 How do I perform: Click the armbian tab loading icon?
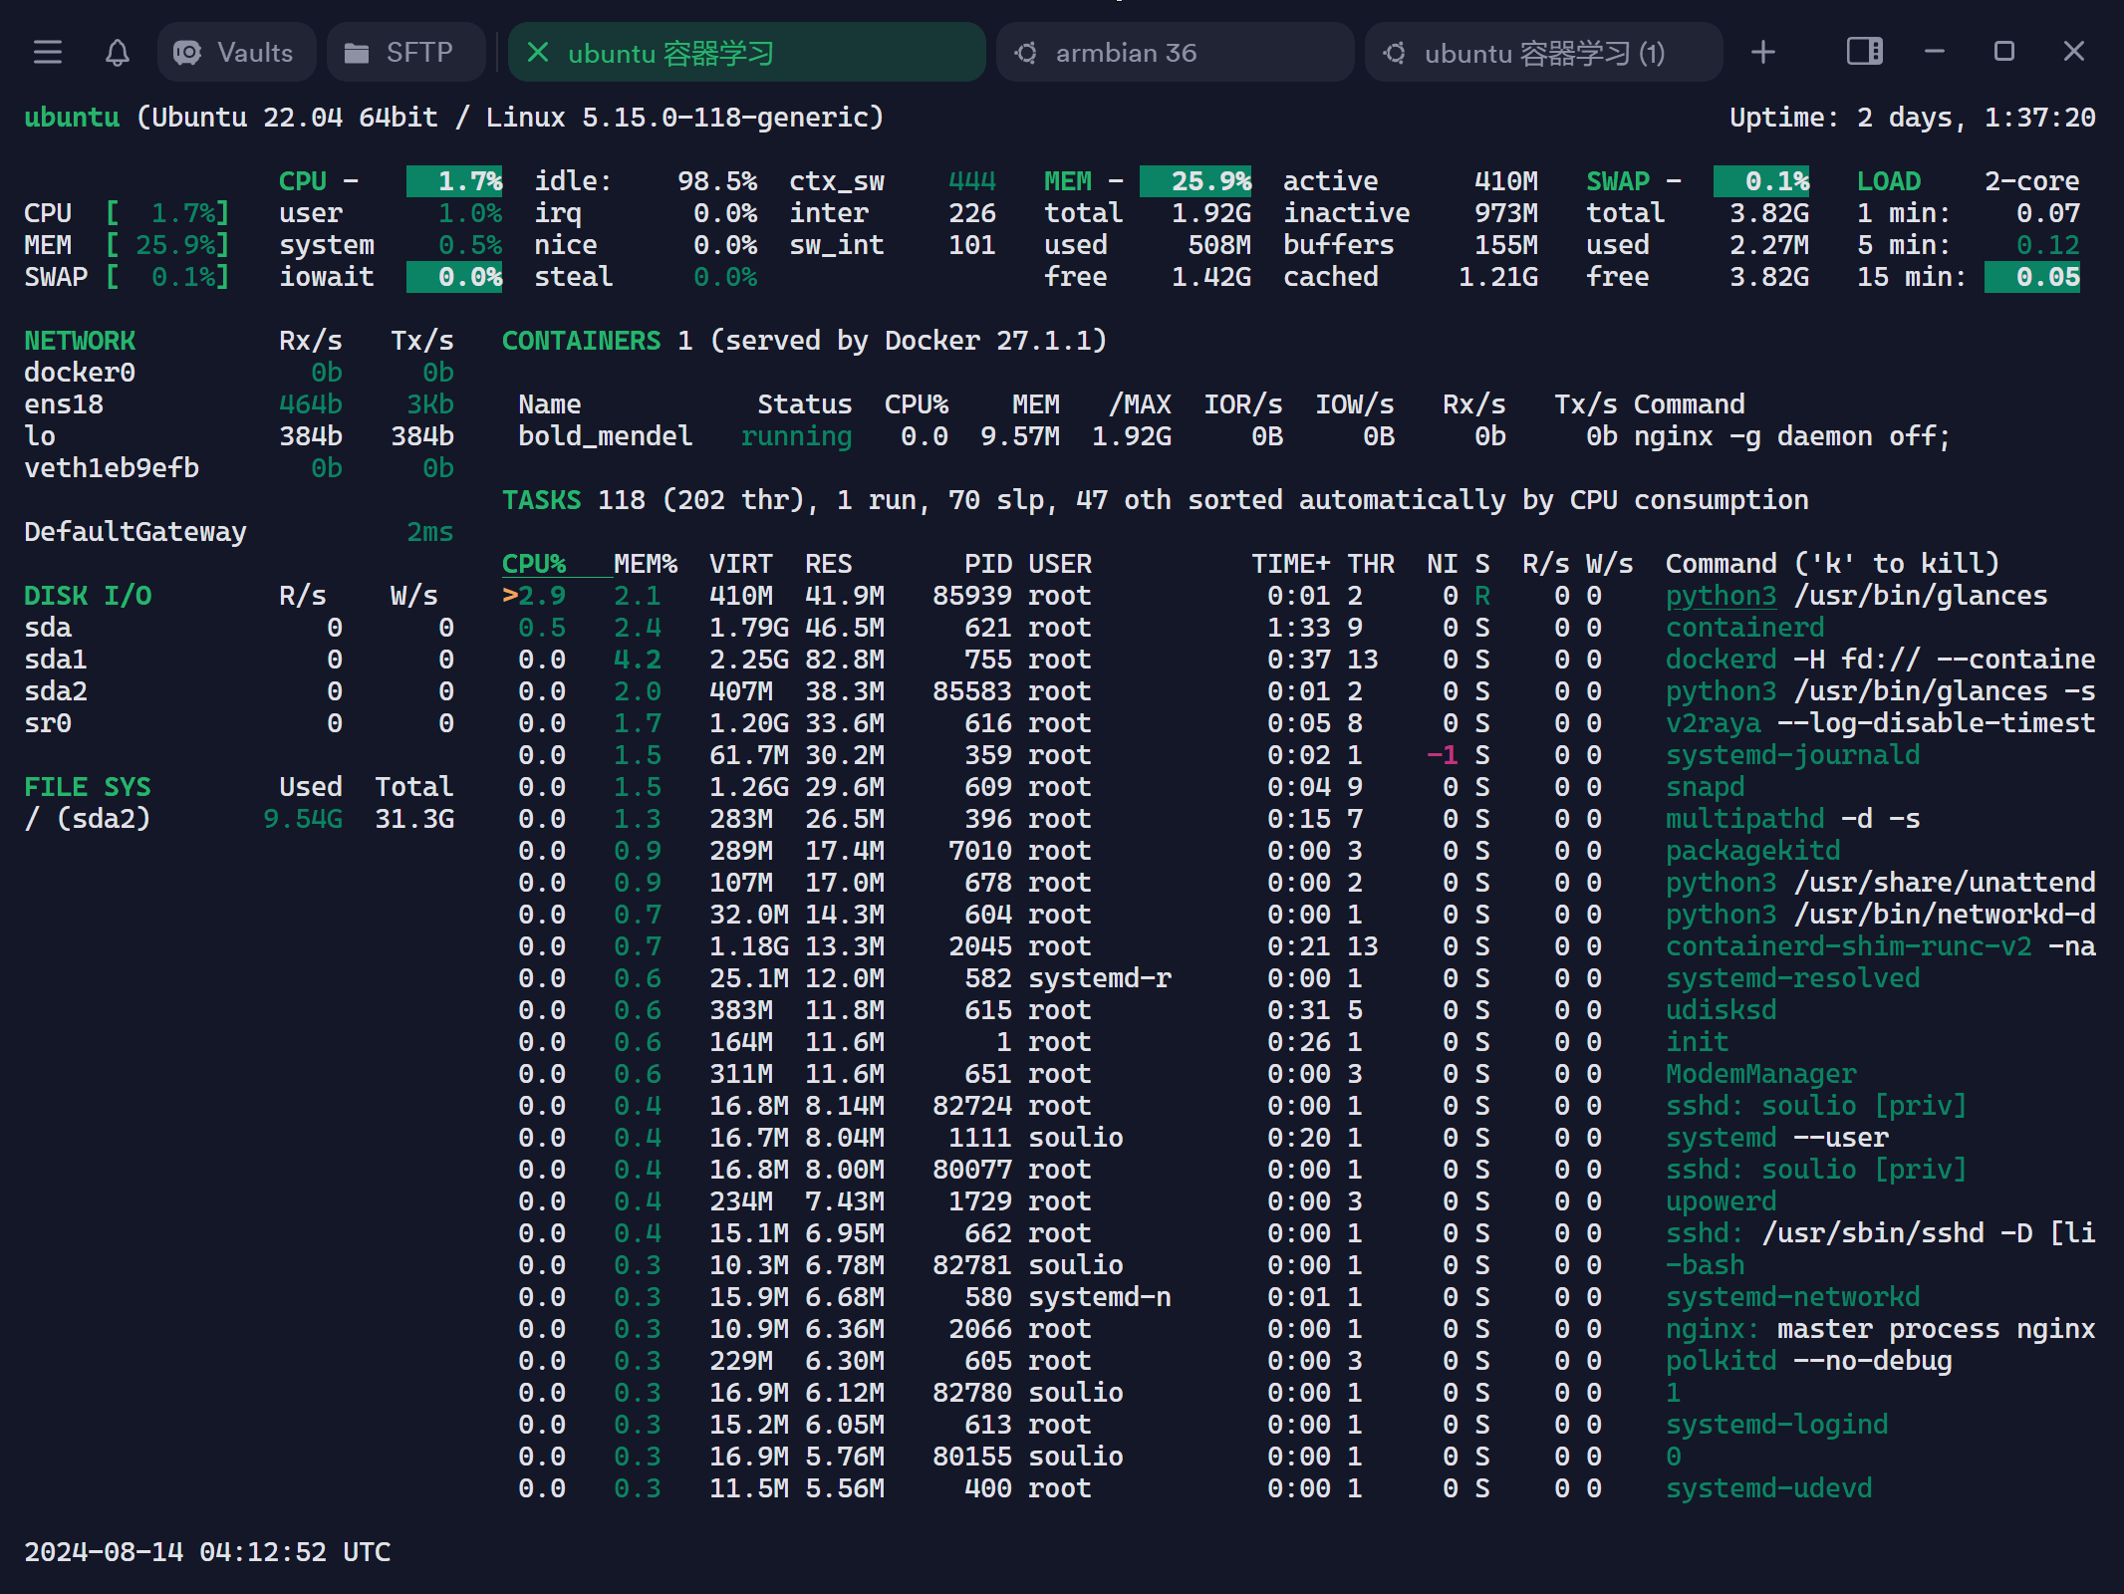point(1026,52)
